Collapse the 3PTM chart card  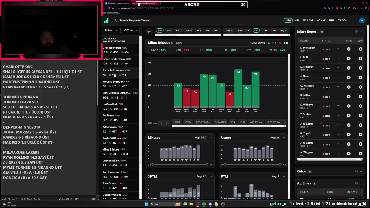(x=210, y=176)
